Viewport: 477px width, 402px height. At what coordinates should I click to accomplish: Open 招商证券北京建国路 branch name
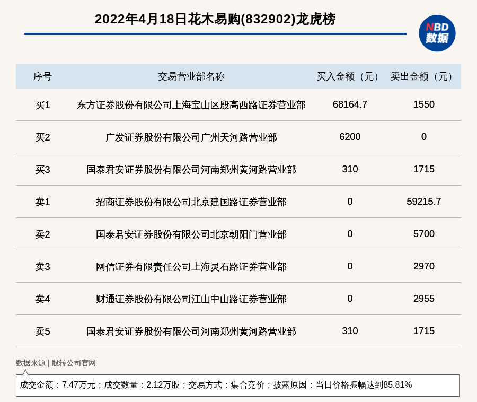click(x=191, y=202)
